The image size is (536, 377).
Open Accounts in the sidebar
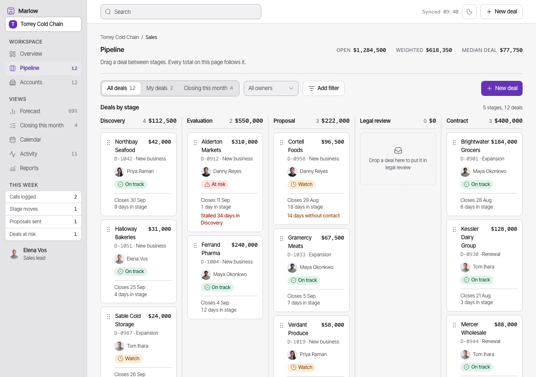click(43, 83)
